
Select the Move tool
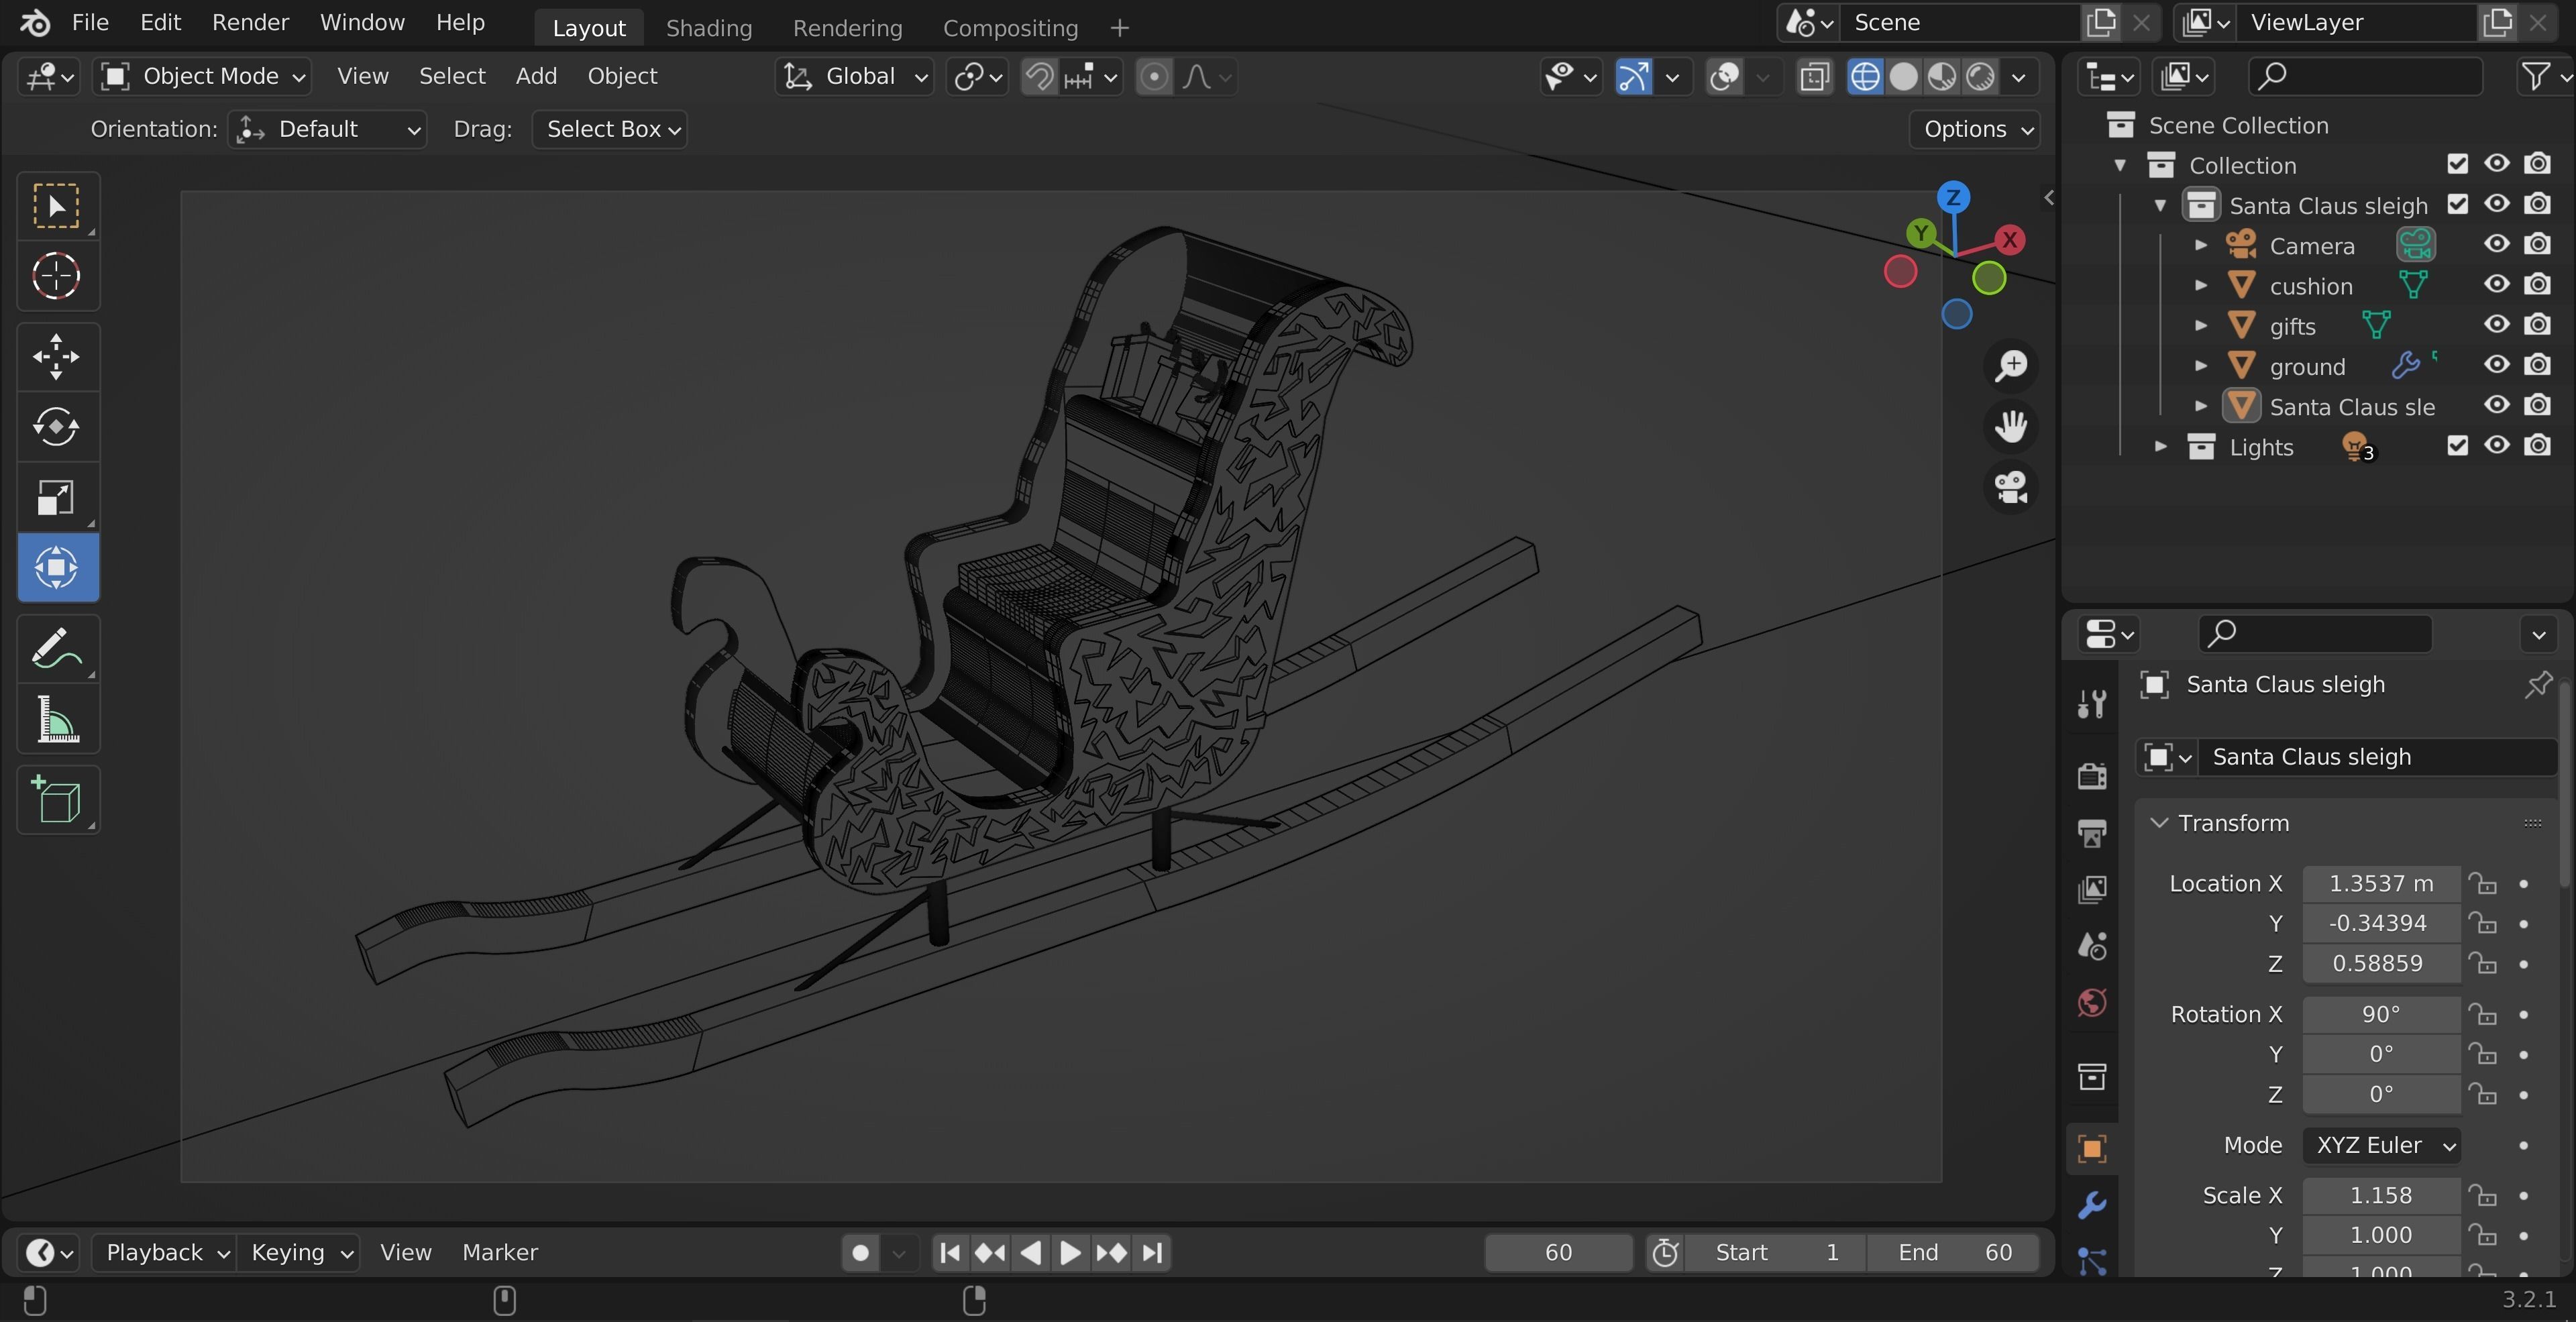(x=57, y=357)
